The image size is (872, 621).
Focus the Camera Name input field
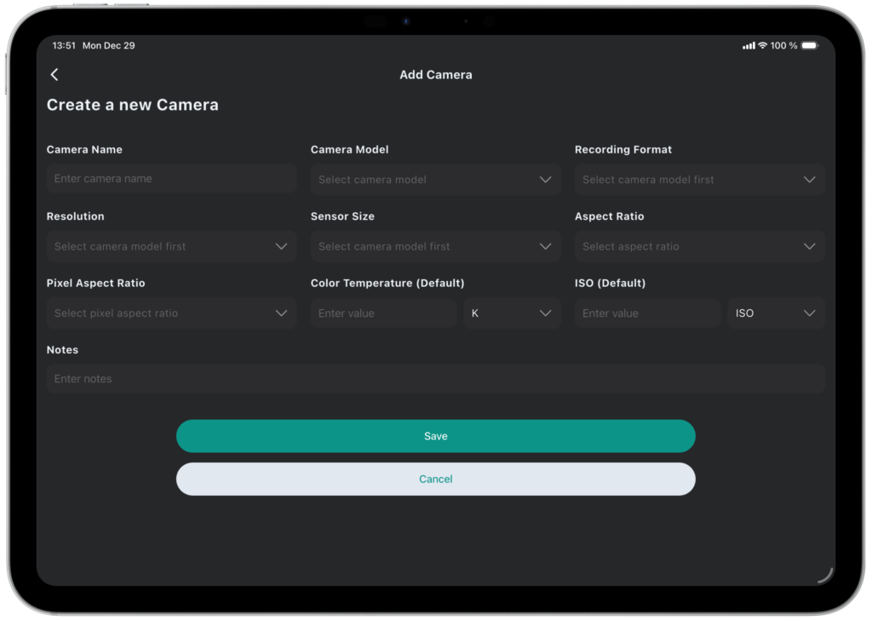click(171, 179)
